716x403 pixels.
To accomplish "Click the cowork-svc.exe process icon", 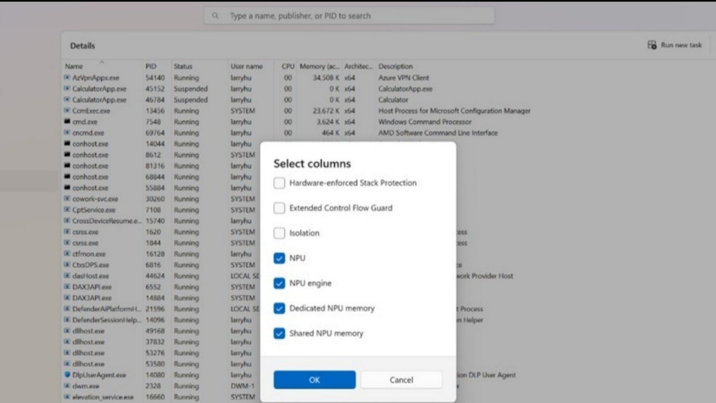I will 67,199.
